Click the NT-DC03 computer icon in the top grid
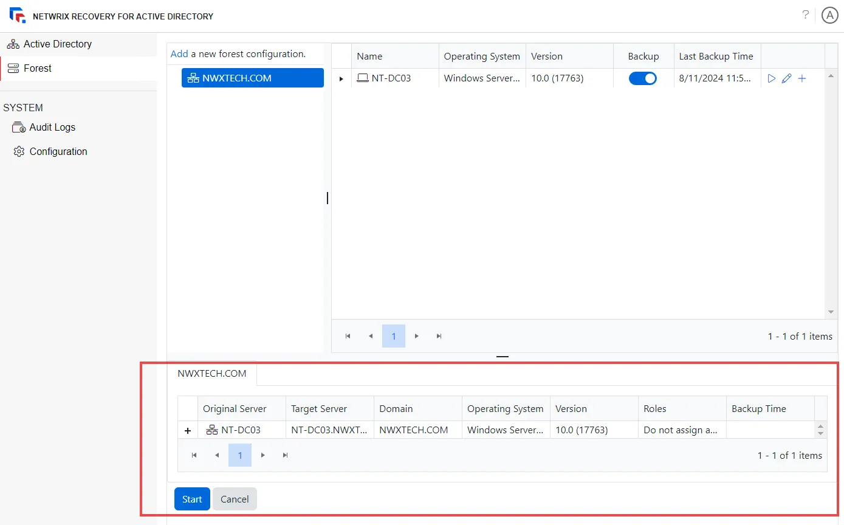 tap(363, 78)
